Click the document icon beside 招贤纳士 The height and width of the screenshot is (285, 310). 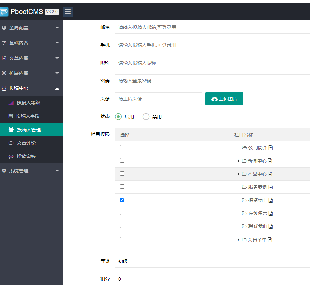click(271, 200)
